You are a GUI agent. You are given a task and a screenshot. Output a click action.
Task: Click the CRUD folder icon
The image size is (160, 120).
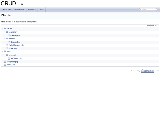(5, 28)
